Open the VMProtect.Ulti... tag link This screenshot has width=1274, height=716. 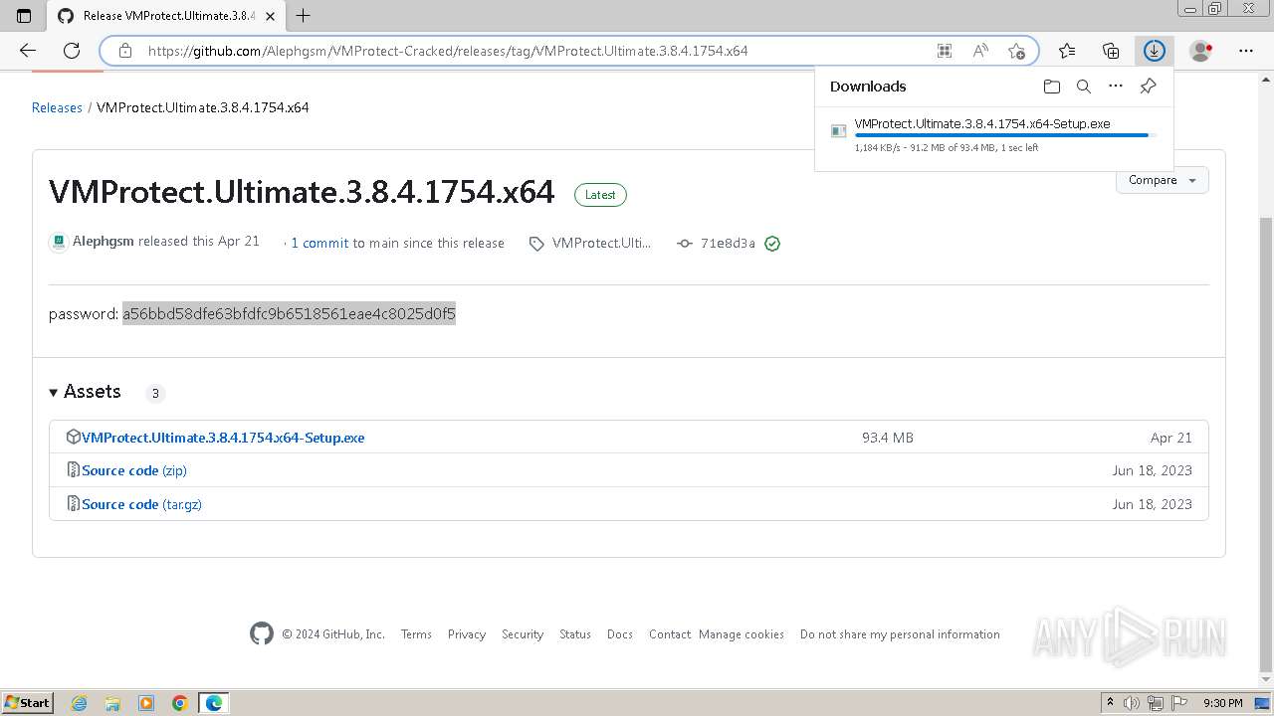tap(601, 243)
